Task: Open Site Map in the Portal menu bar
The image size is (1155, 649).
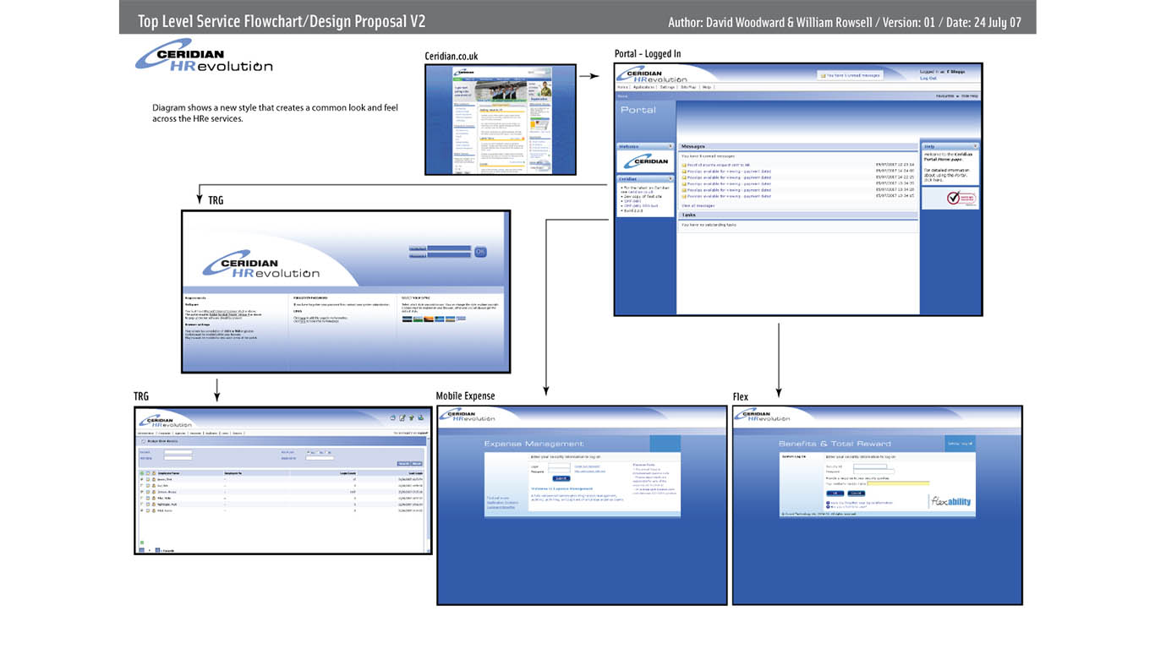Action: coord(688,87)
